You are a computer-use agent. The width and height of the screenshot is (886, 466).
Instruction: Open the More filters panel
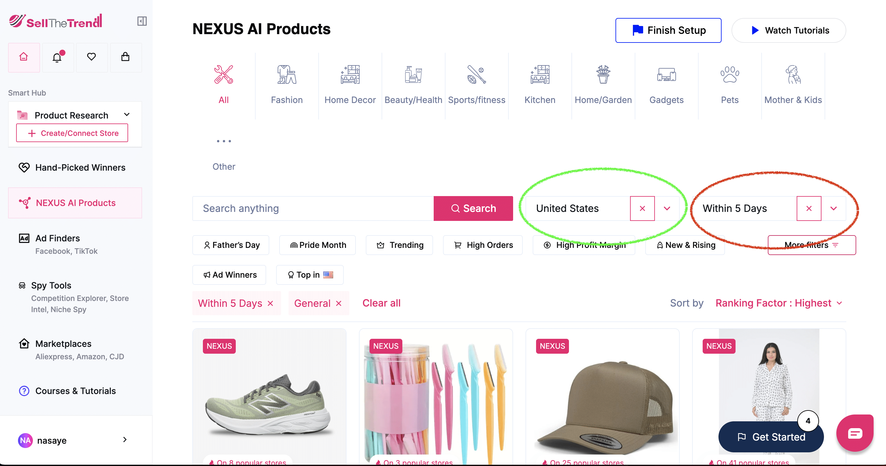coord(812,245)
